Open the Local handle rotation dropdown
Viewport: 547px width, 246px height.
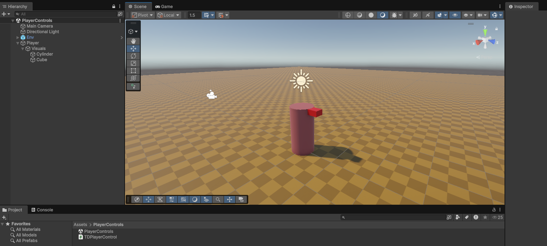click(169, 15)
